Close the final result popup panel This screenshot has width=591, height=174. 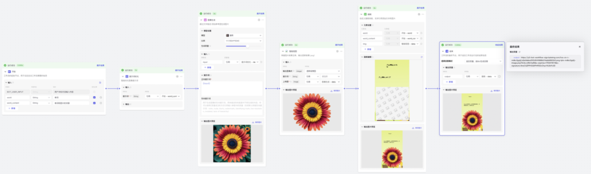coord(580,47)
